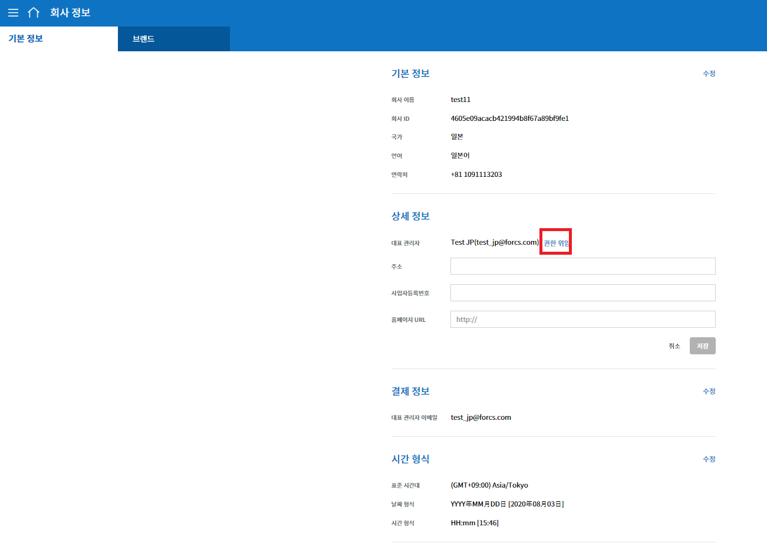Viewport: 767px width, 543px height.
Task: Click 수정 link in 결제 정보 section
Action: [x=709, y=391]
